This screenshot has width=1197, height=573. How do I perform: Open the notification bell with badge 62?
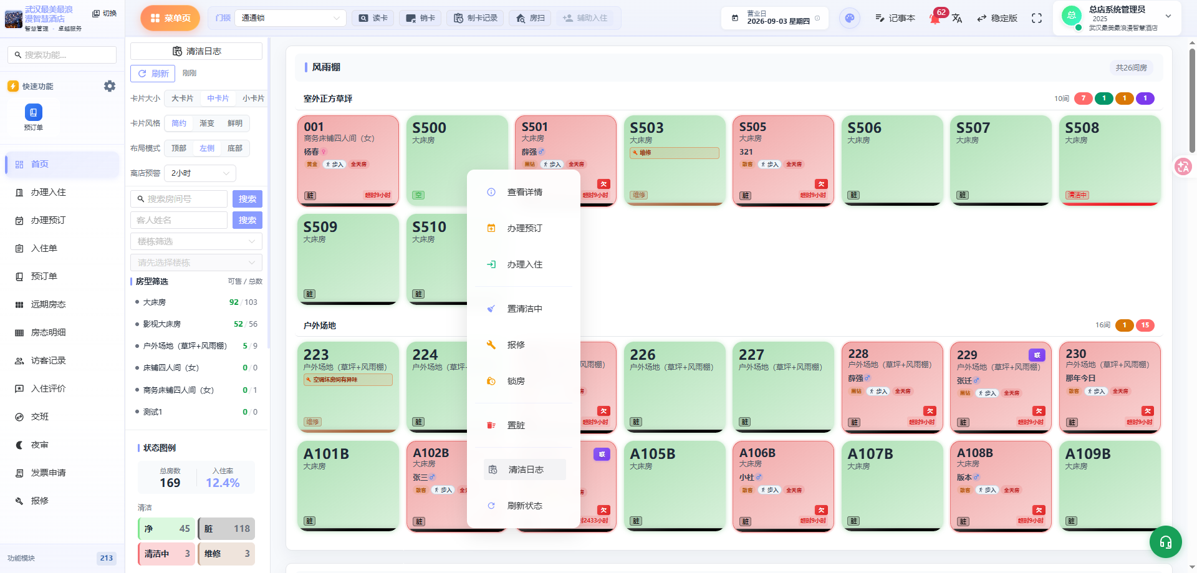point(935,18)
